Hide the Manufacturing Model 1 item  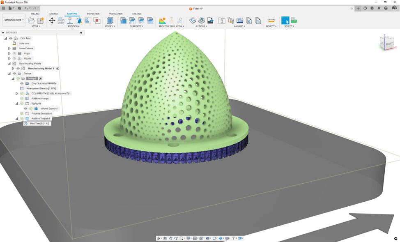(18, 69)
